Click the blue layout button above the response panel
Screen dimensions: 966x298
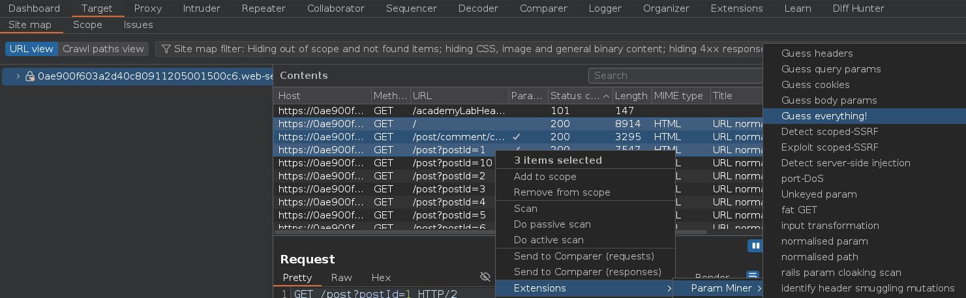pyautogui.click(x=755, y=246)
